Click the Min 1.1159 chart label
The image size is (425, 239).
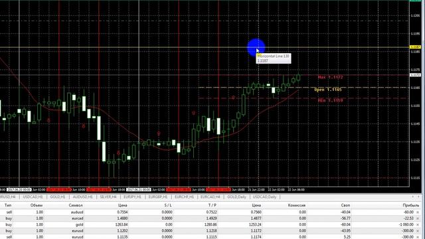pyautogui.click(x=331, y=100)
